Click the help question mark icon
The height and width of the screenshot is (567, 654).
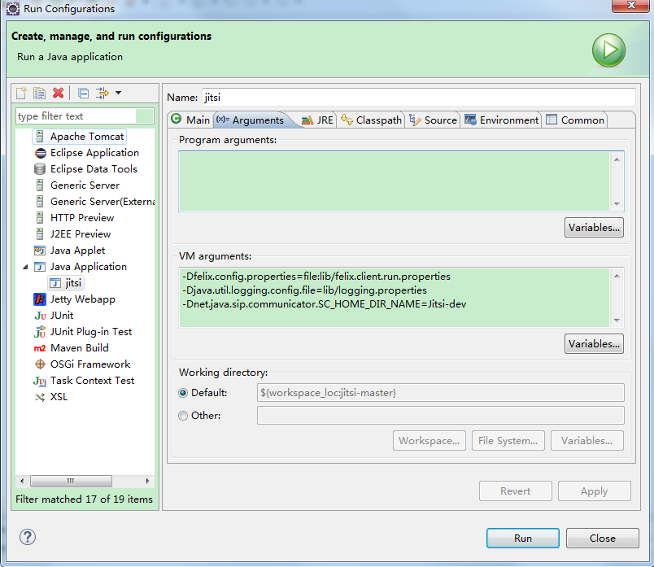pyautogui.click(x=28, y=537)
